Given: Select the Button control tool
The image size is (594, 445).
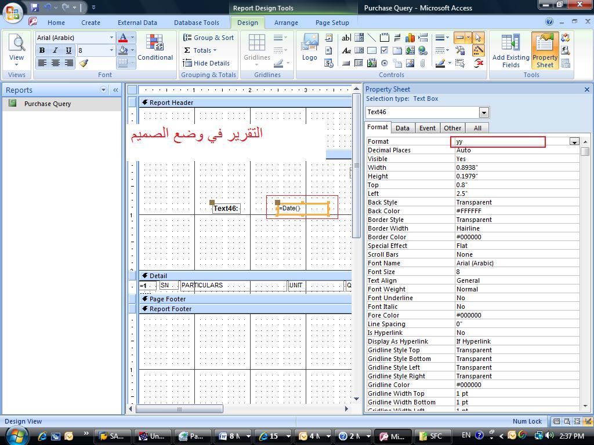Looking at the screenshot, I should click(x=346, y=63).
